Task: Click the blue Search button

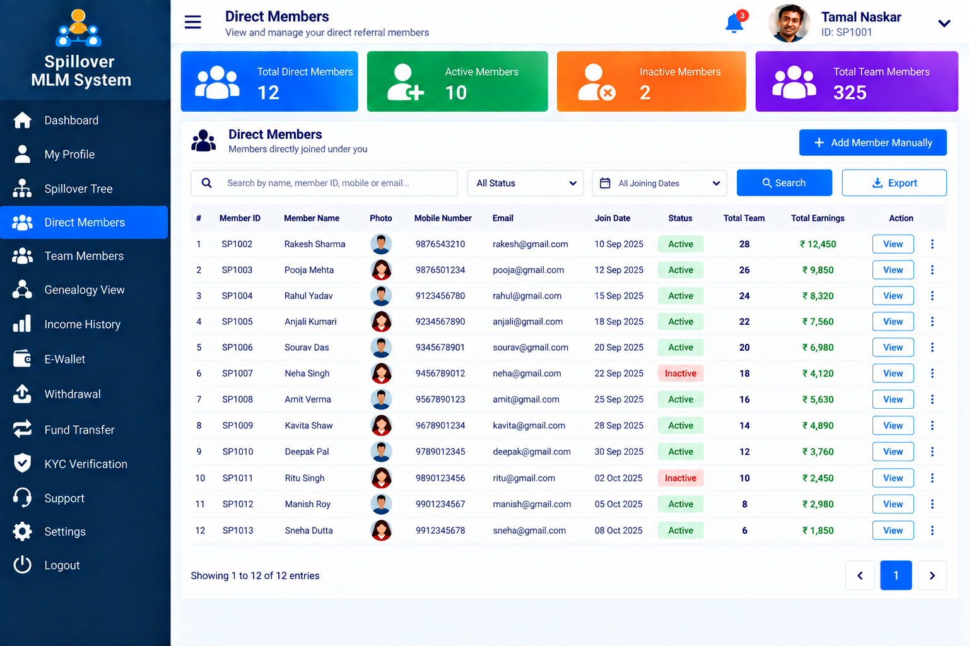Action: [784, 183]
